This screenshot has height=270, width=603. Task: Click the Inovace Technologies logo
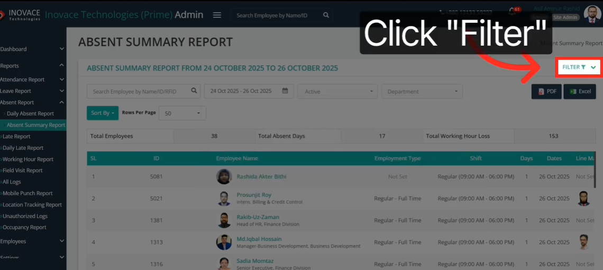point(21,15)
